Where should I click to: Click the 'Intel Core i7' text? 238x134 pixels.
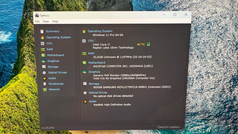101,45
